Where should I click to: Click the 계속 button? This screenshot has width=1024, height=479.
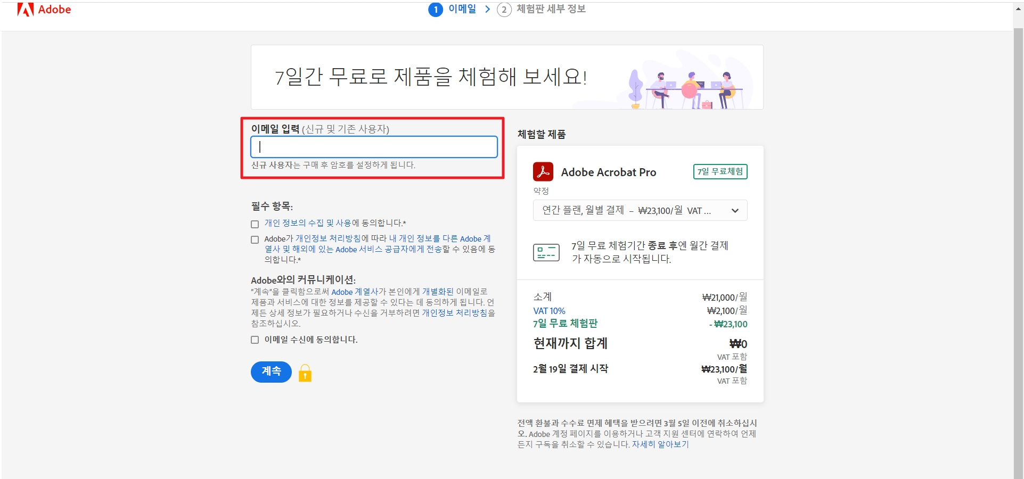pyautogui.click(x=271, y=372)
